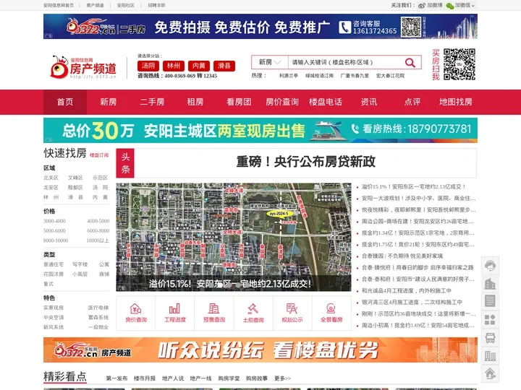Screen dimensions: 521x390
Task: Filter by price 3000-4000
Action: [x=54, y=221]
